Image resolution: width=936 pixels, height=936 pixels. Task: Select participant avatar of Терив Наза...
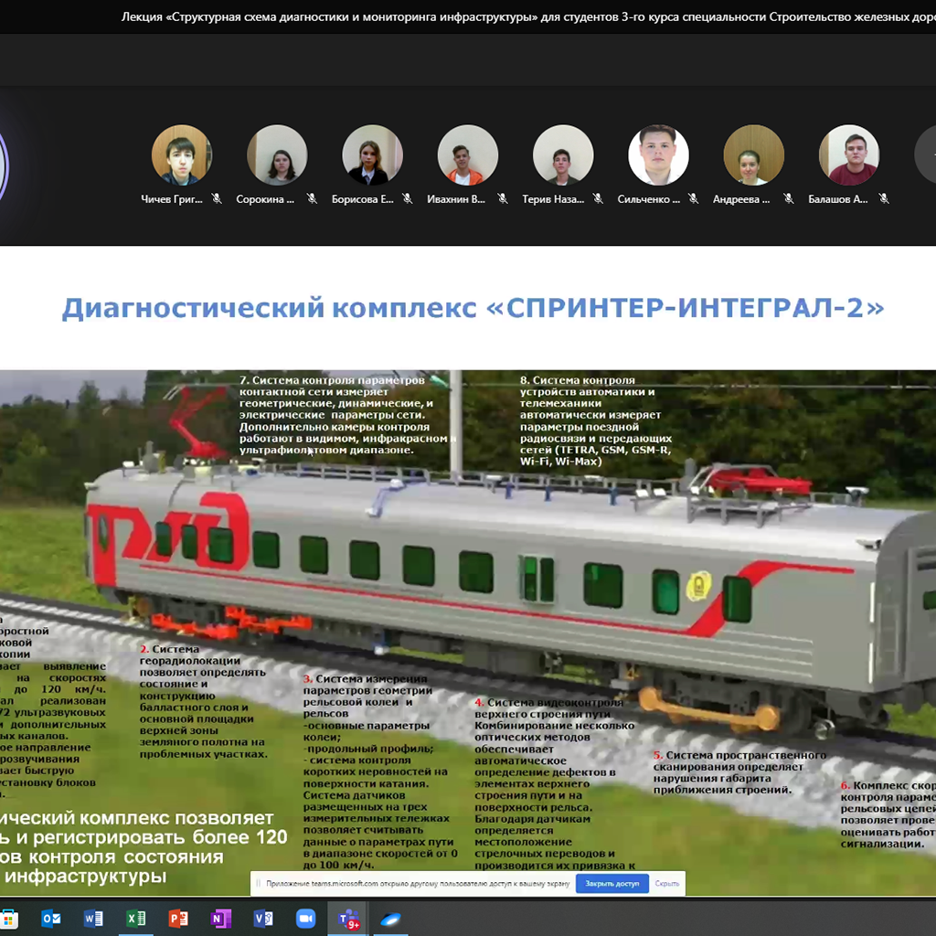pyautogui.click(x=563, y=154)
